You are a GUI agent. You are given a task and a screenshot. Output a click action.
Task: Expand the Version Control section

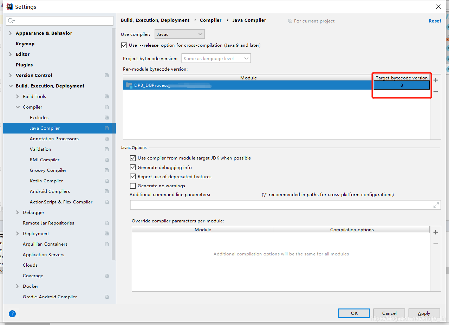tap(11, 75)
